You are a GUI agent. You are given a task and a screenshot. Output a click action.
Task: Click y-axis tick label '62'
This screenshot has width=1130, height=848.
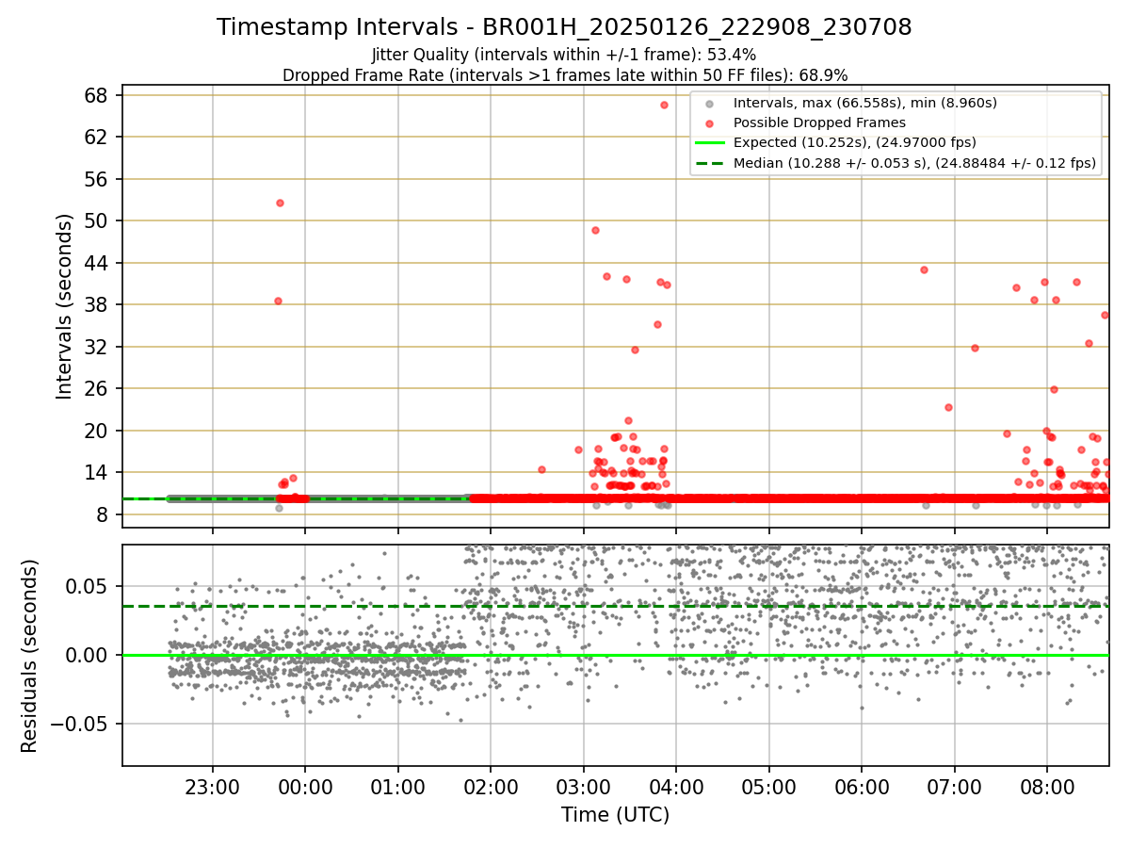(x=97, y=137)
